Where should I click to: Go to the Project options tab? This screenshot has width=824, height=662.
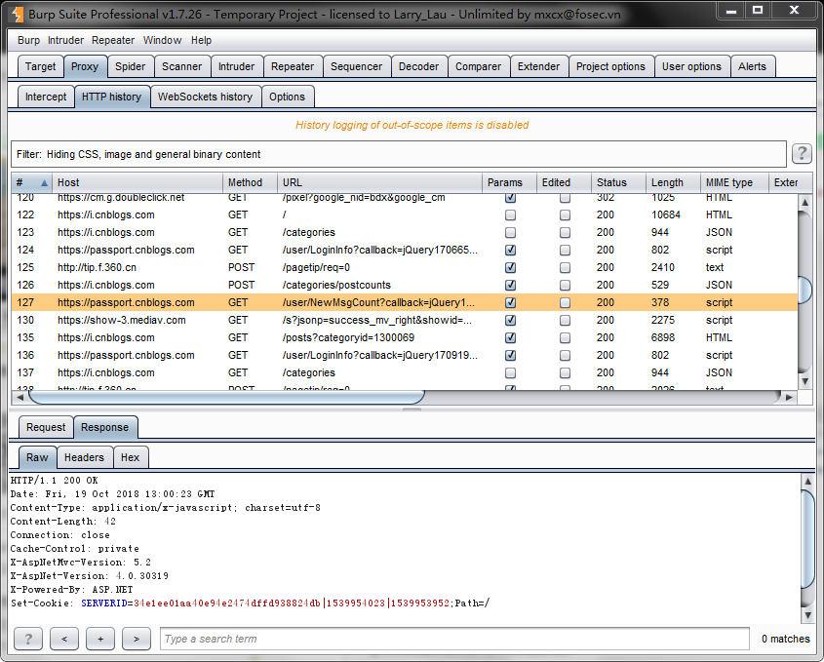(610, 66)
